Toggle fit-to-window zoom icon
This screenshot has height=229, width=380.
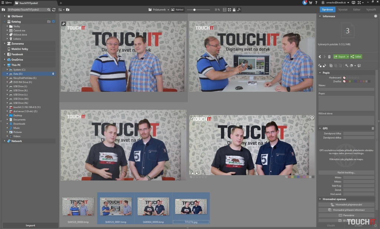pyautogui.click(x=229, y=10)
